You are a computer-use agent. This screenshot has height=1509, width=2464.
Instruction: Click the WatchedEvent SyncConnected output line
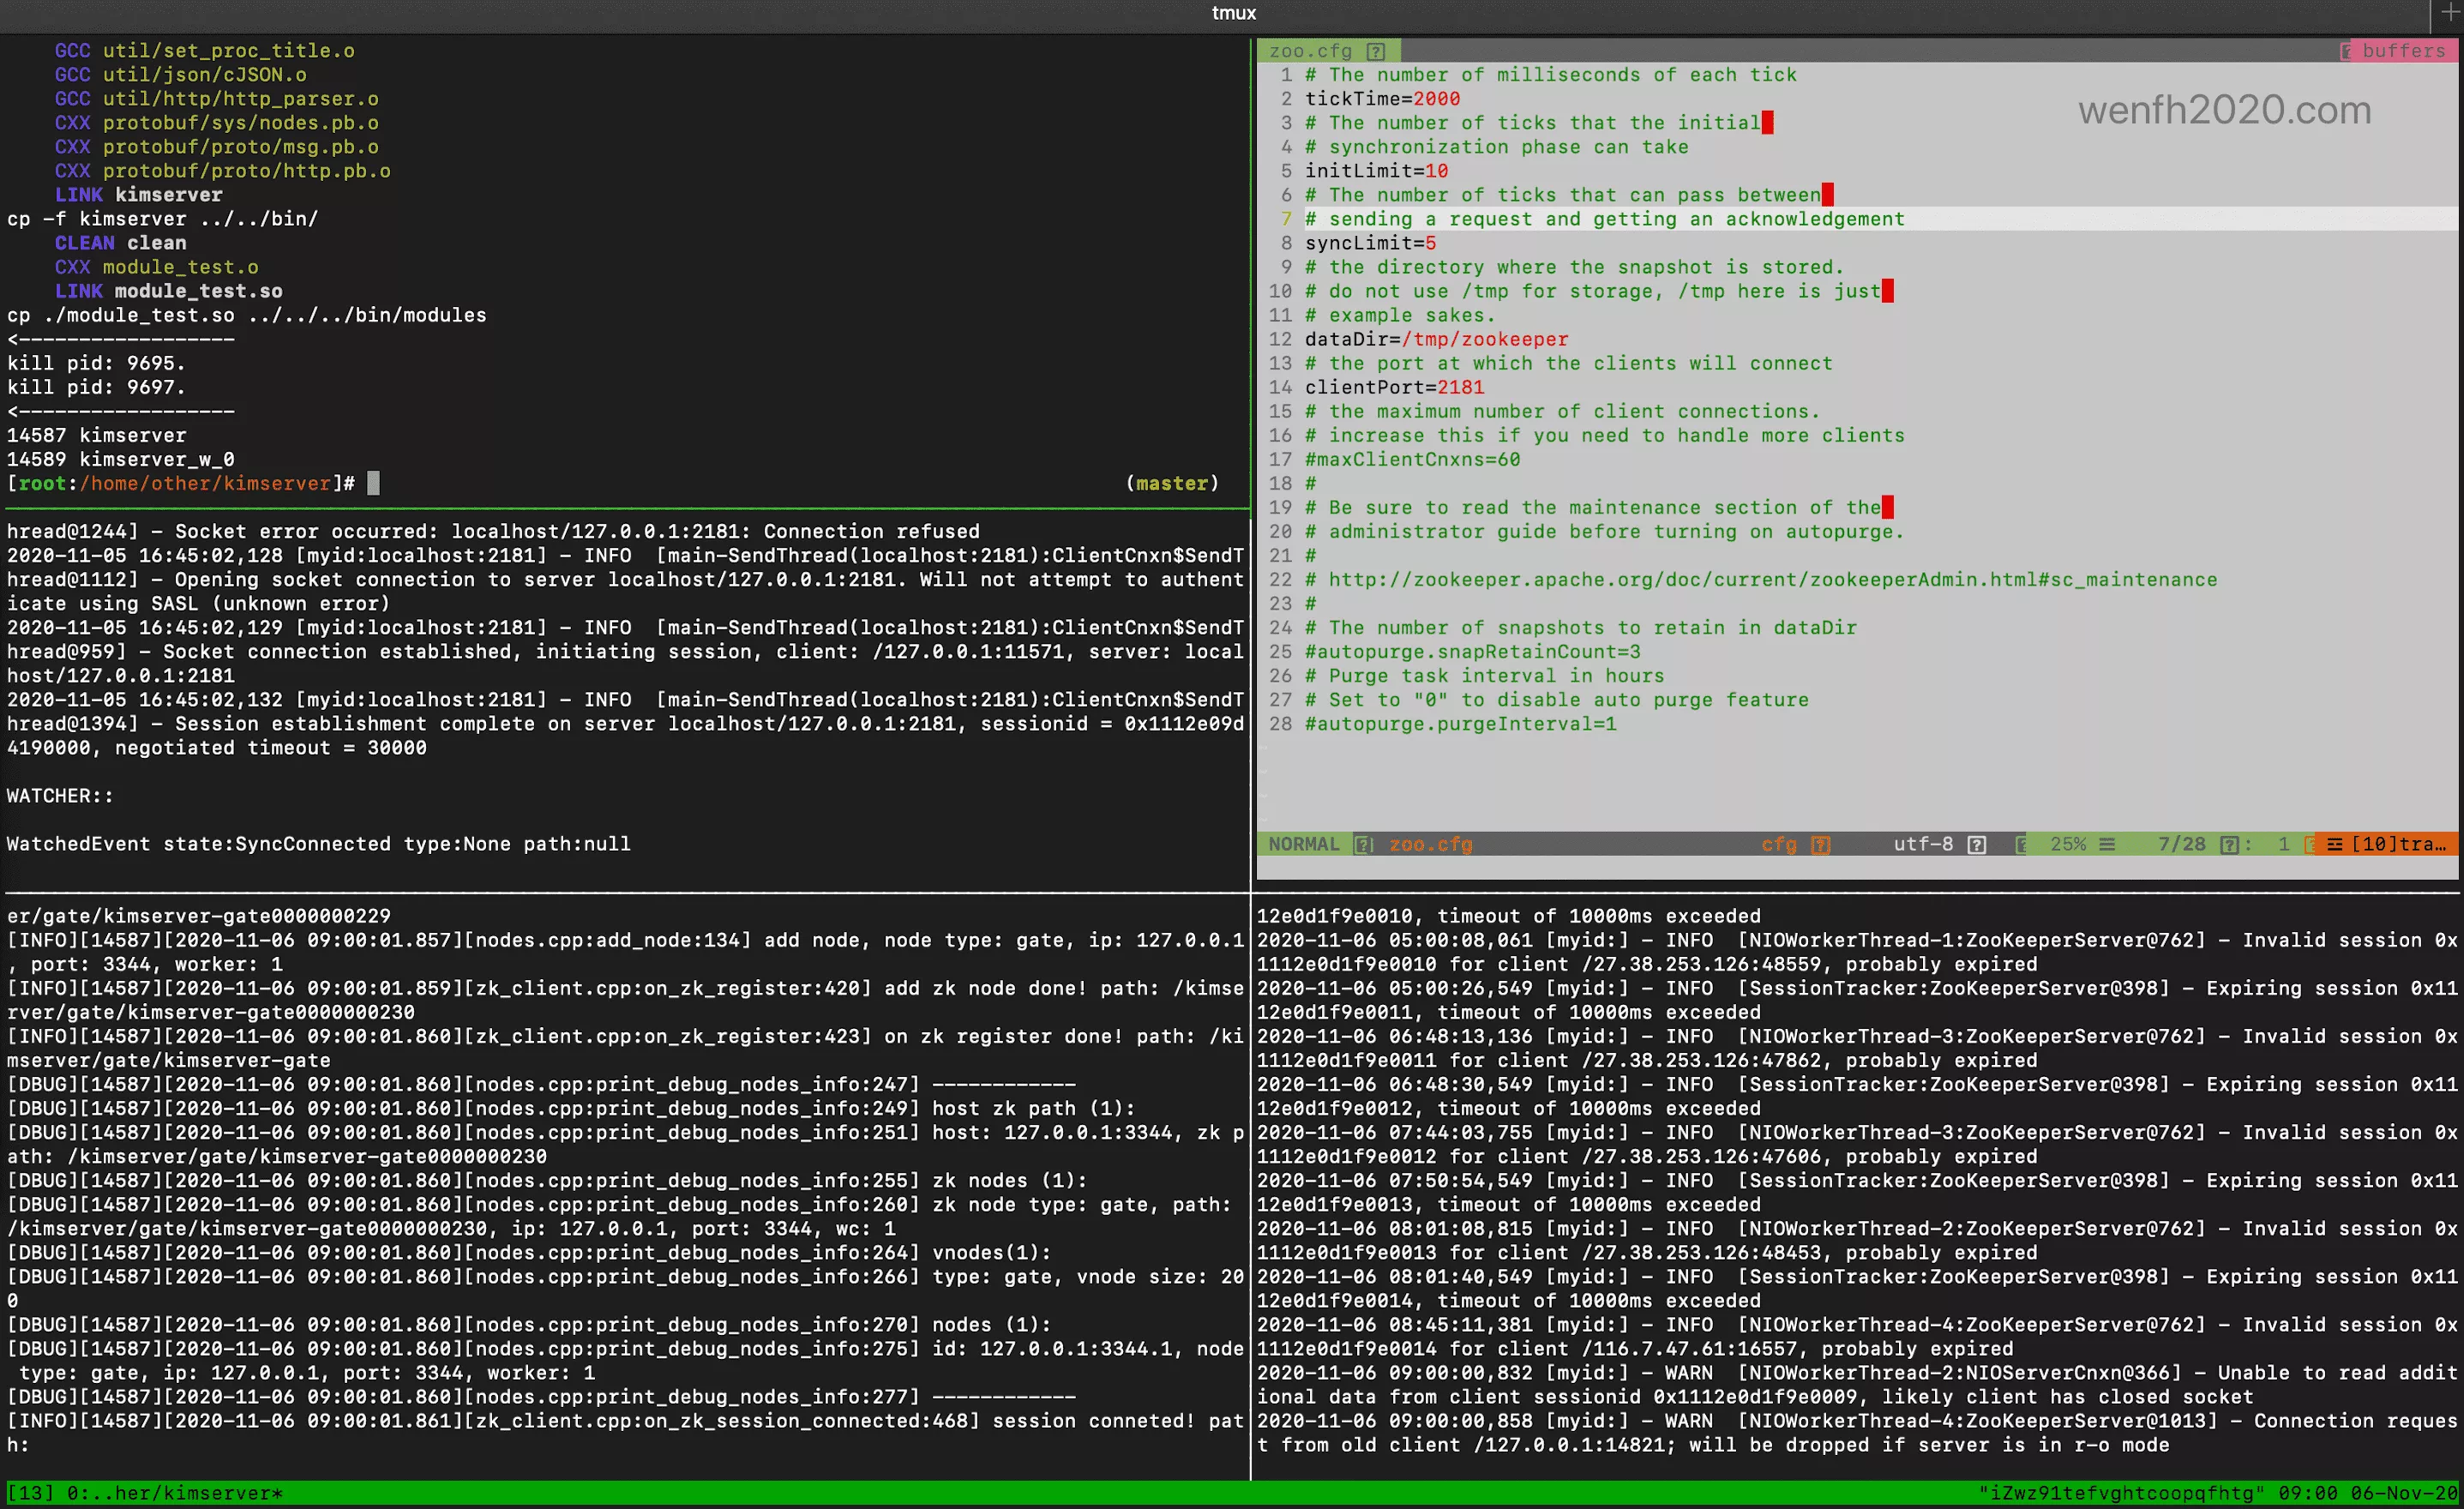tap(318, 845)
